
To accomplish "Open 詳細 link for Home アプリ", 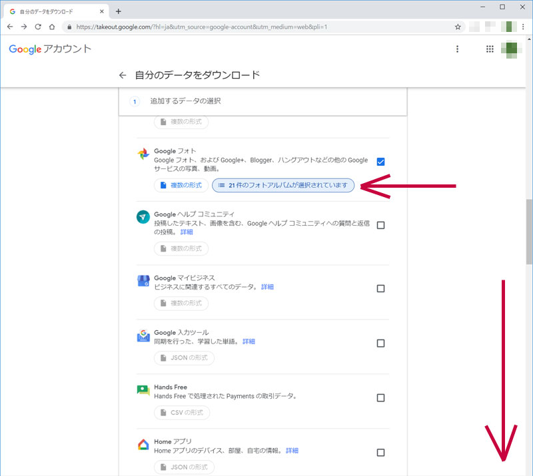I will click(x=292, y=451).
